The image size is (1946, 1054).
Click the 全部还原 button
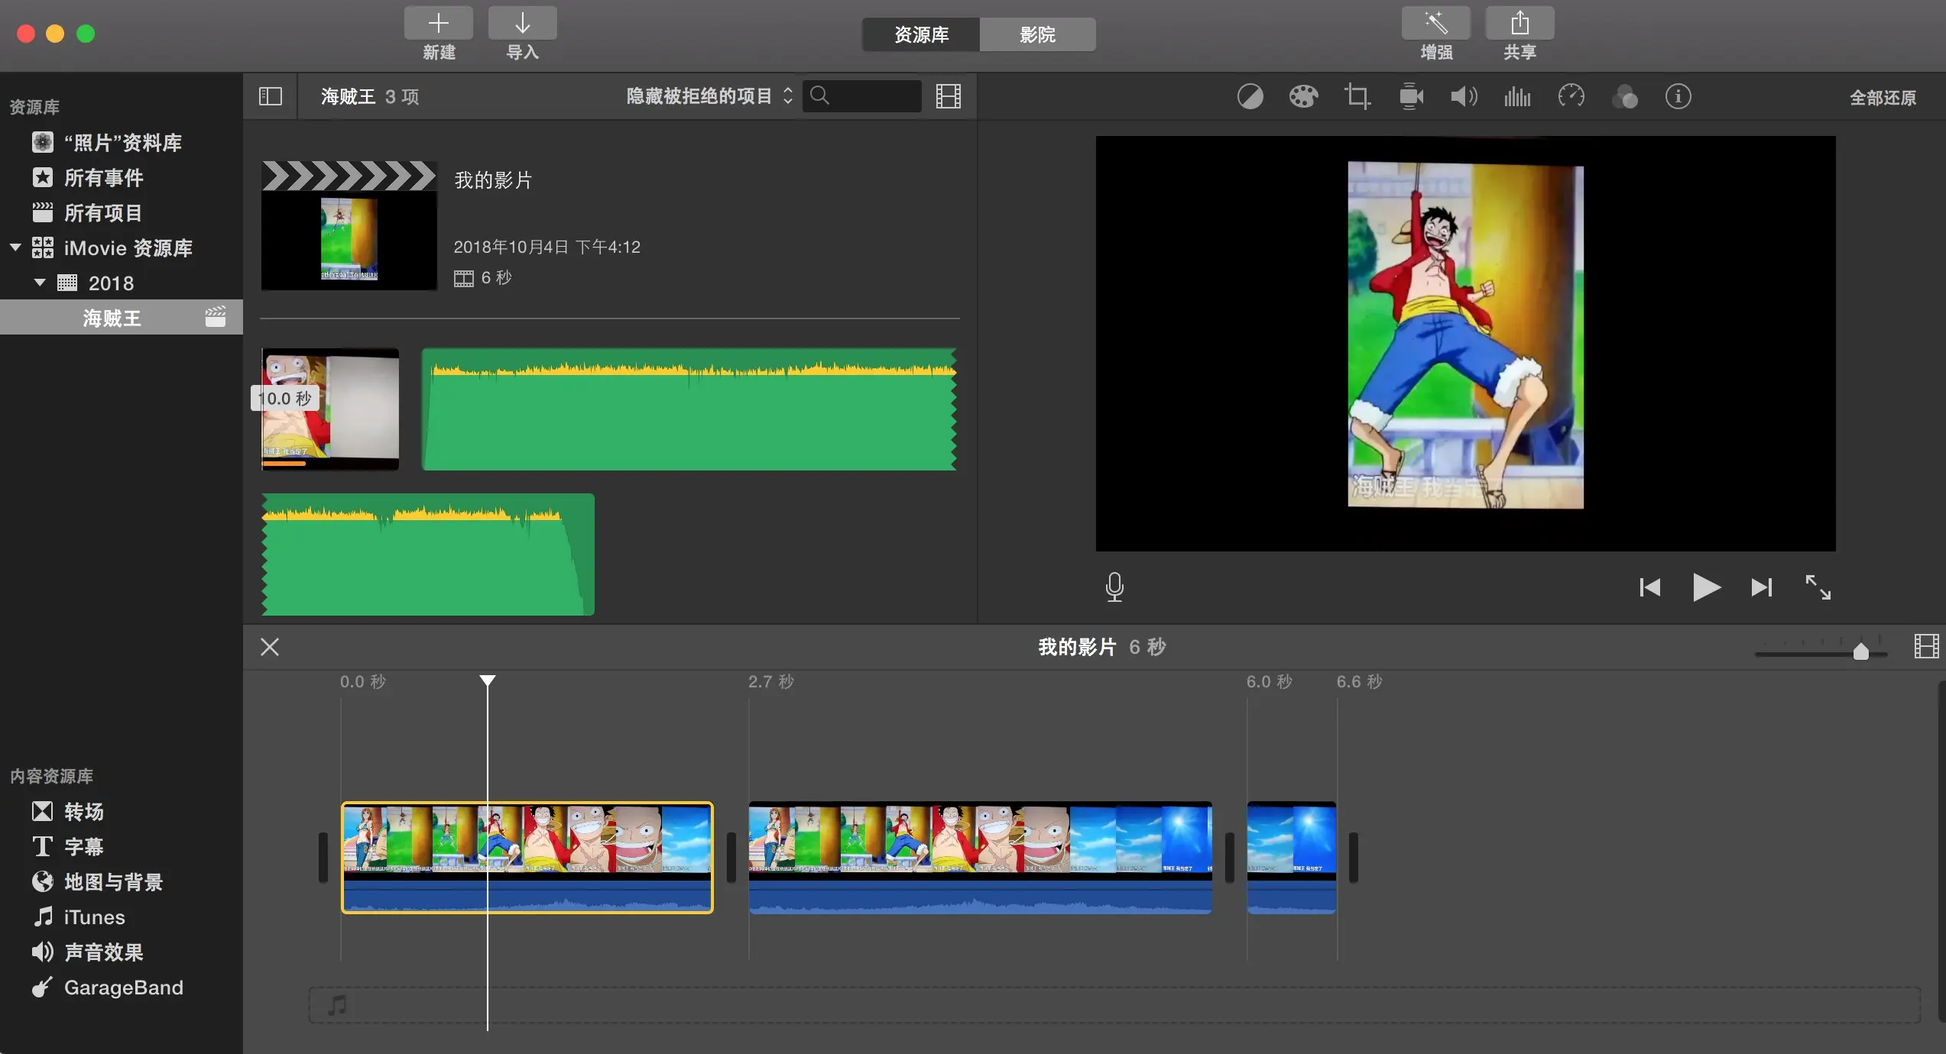tap(1882, 98)
